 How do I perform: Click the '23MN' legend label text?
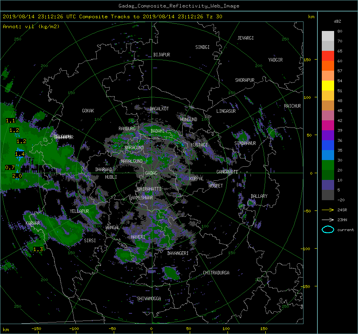342,220
